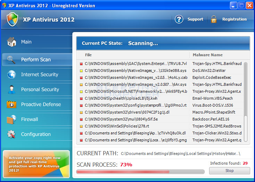This screenshot has width=255, height=182.
Task: Click the Configuration gear icon
Action: point(11,134)
